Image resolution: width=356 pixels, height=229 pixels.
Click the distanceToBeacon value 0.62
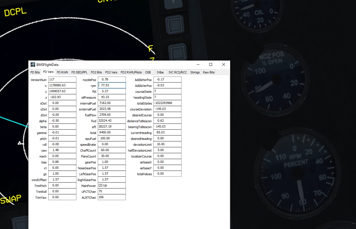[167, 121]
